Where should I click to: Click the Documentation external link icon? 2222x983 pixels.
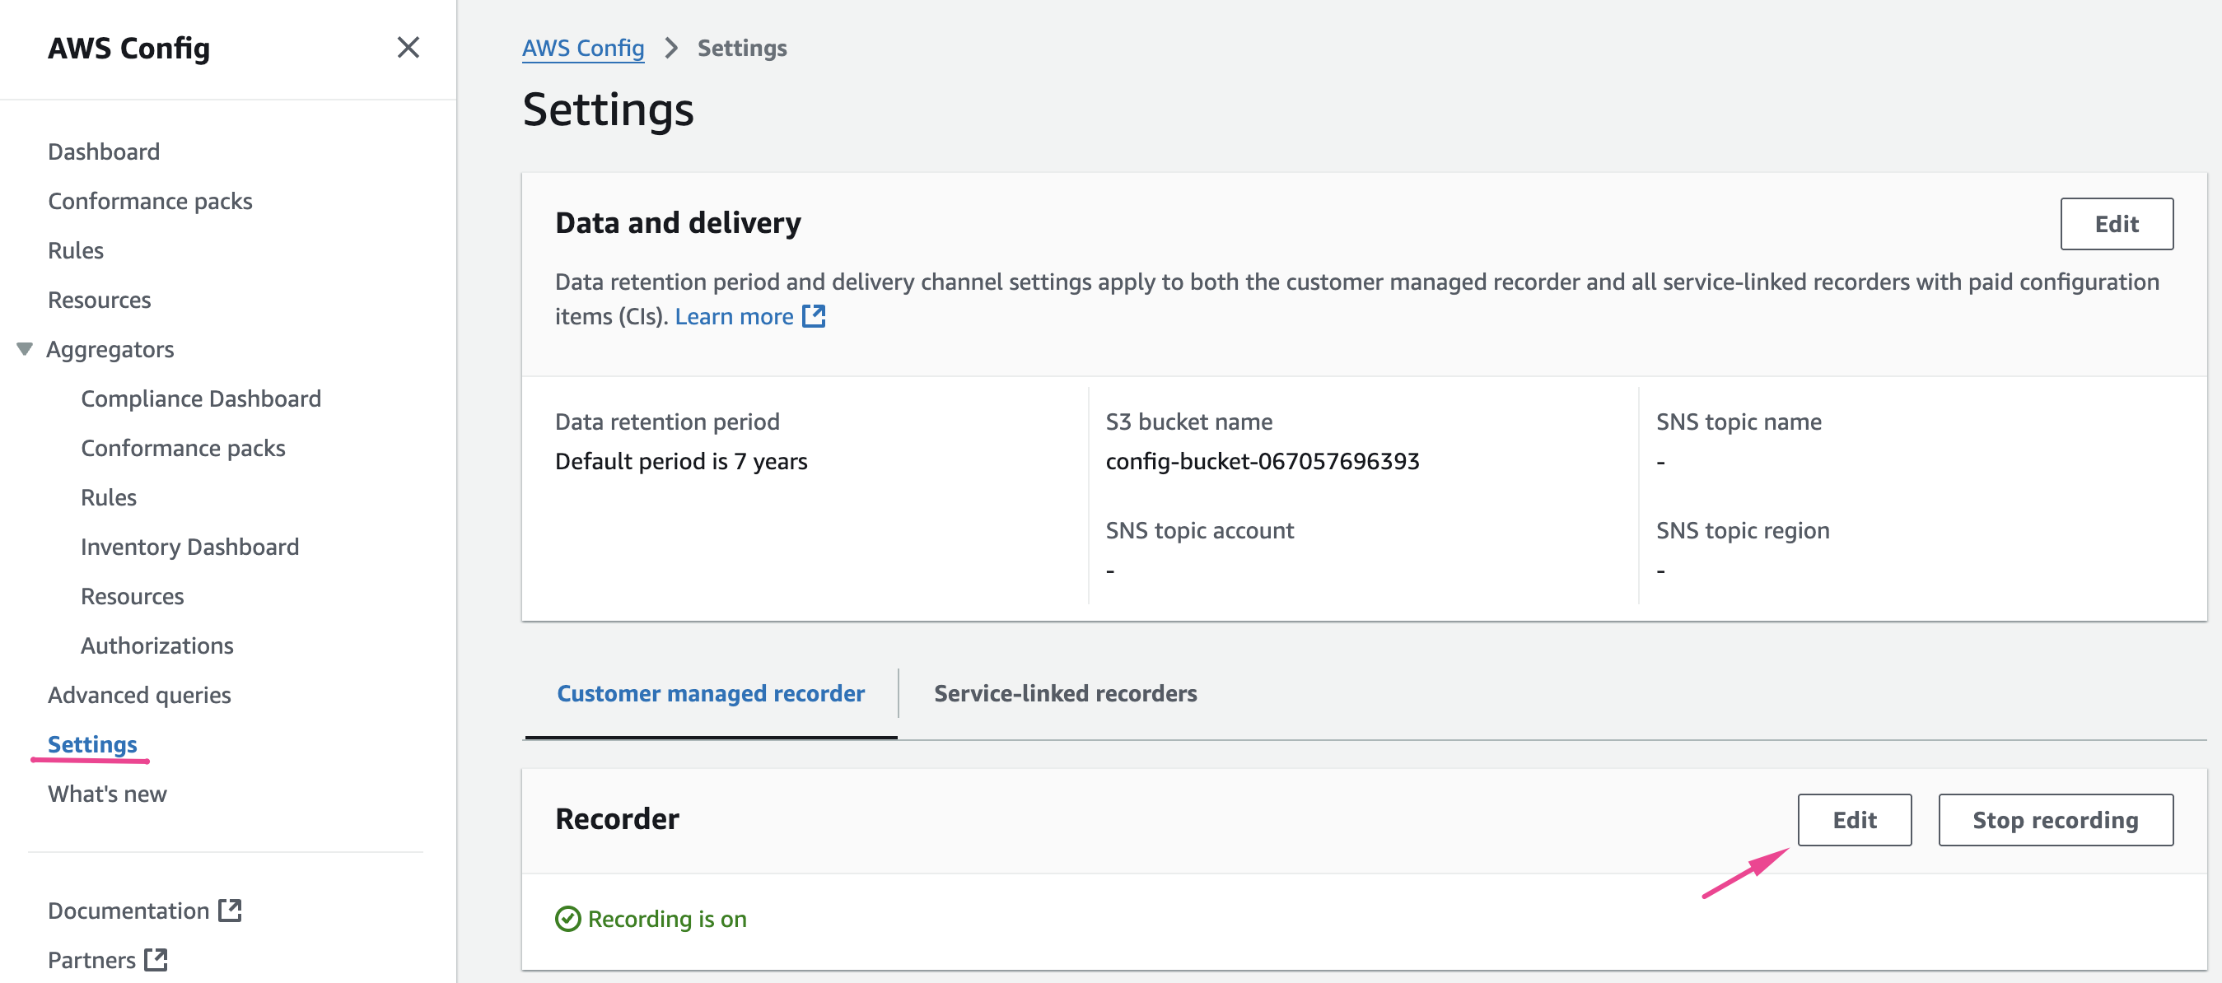click(x=230, y=911)
